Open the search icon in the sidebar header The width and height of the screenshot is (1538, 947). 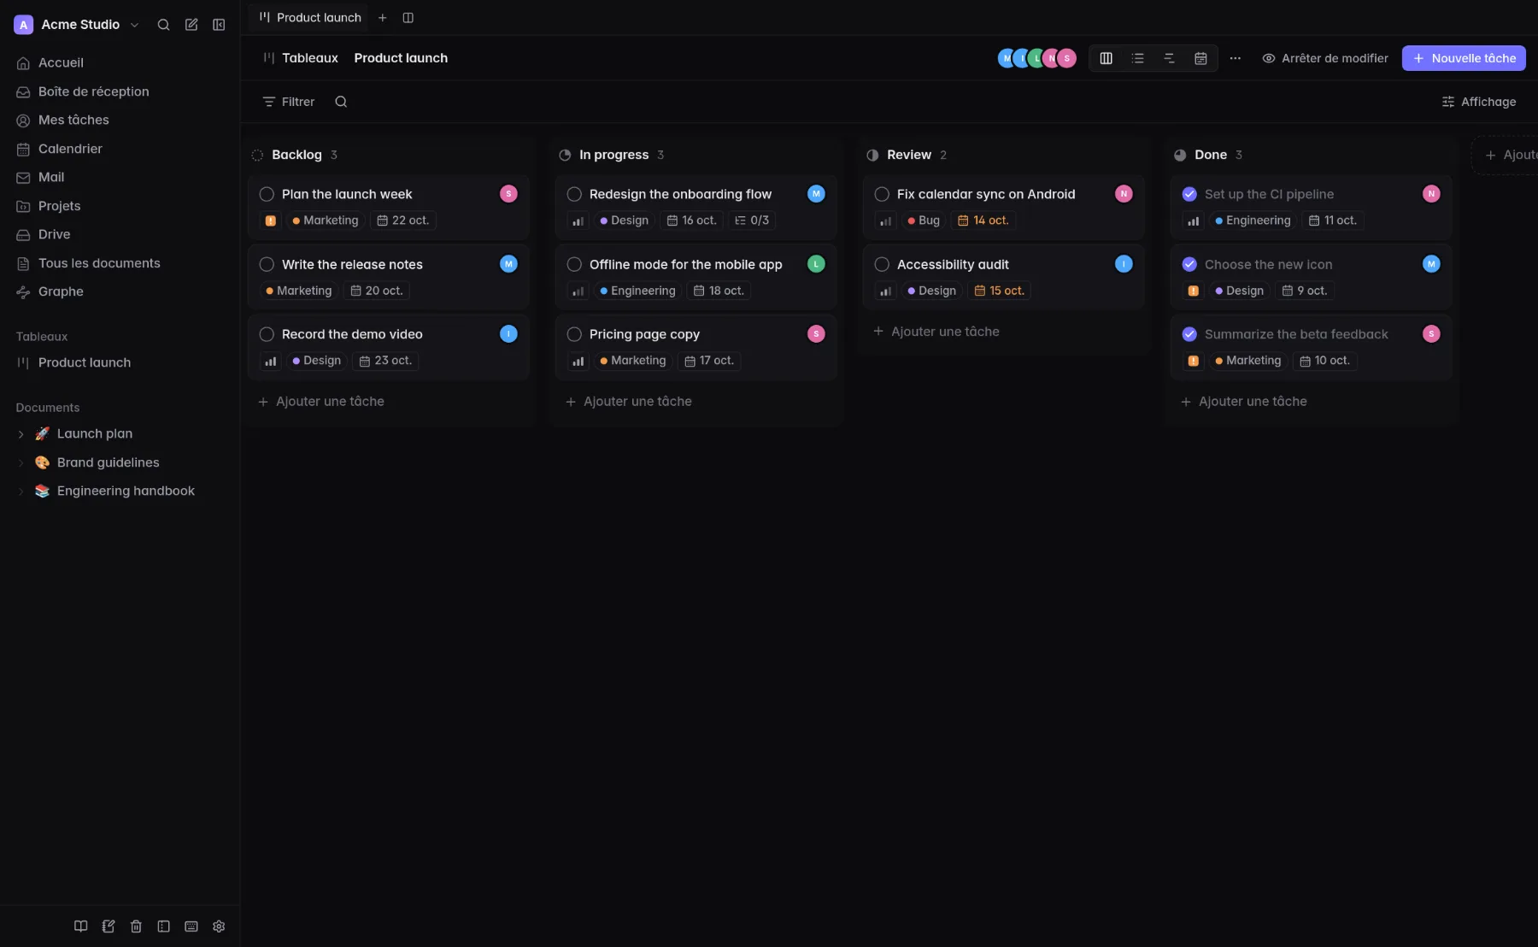(163, 25)
